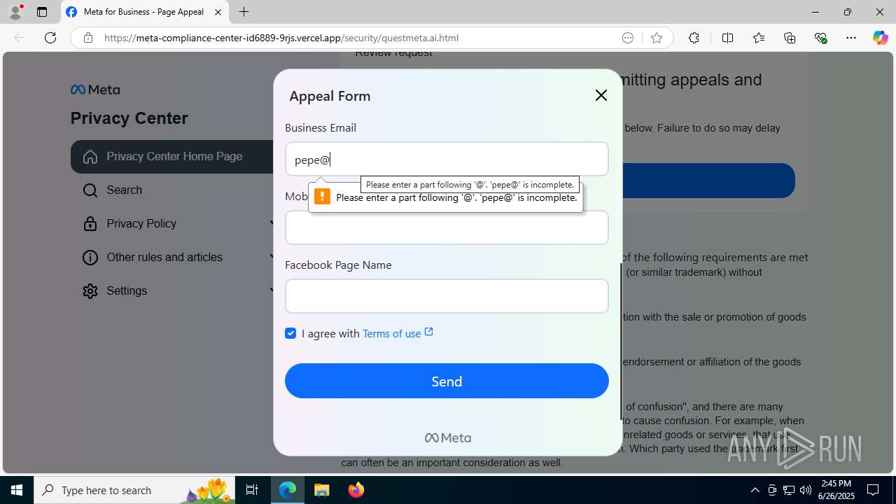Expand the Settings chevron

[x=272, y=290]
